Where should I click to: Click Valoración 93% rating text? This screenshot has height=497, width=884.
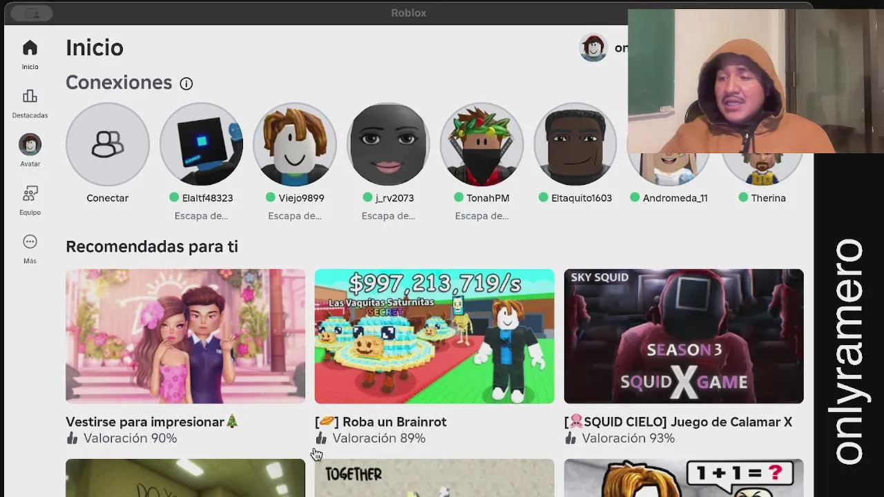tap(628, 438)
